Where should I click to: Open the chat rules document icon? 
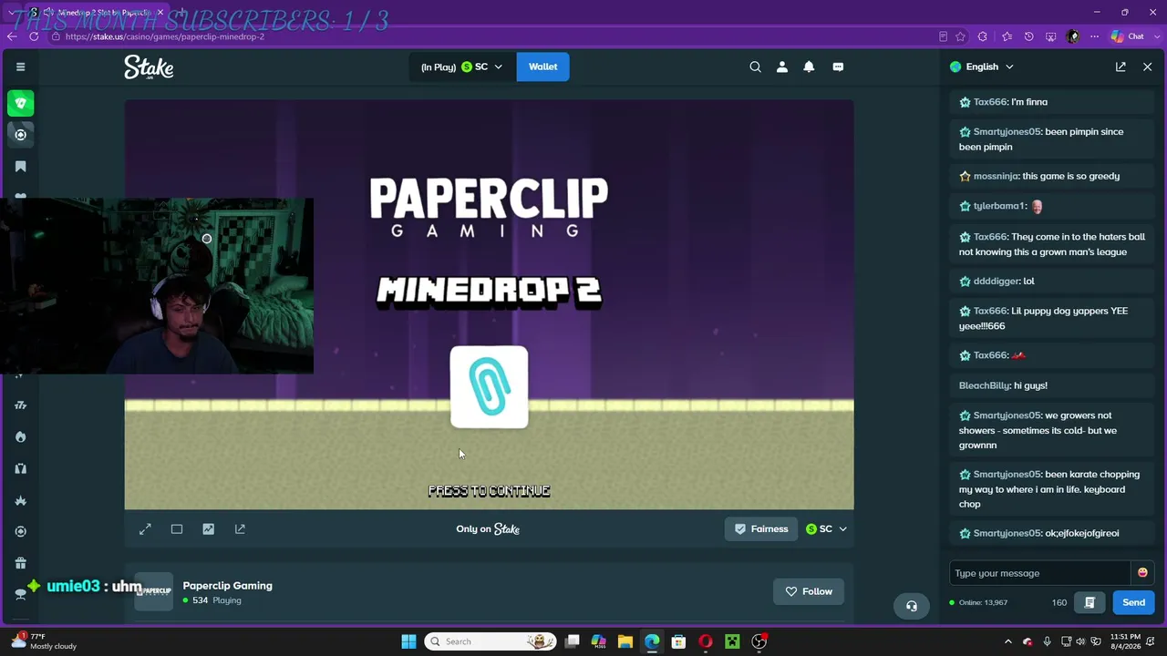[x=1090, y=602]
